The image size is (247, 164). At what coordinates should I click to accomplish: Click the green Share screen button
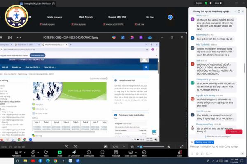60,153
